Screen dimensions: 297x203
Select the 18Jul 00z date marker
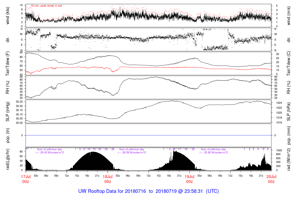click(x=108, y=179)
